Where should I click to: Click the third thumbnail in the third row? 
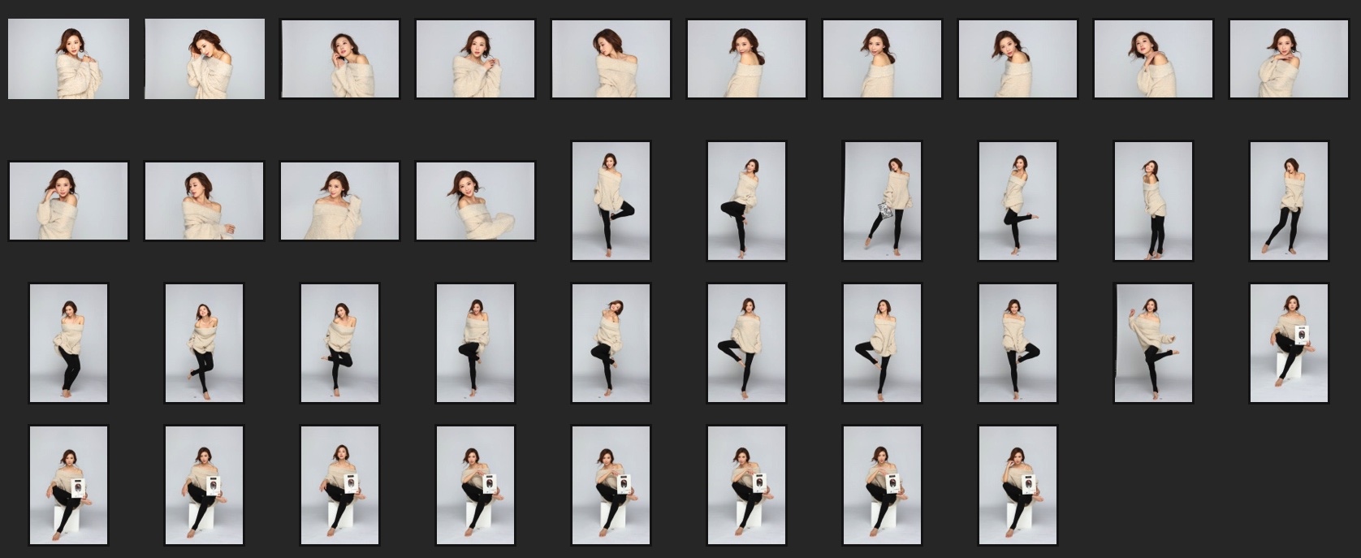click(x=339, y=343)
